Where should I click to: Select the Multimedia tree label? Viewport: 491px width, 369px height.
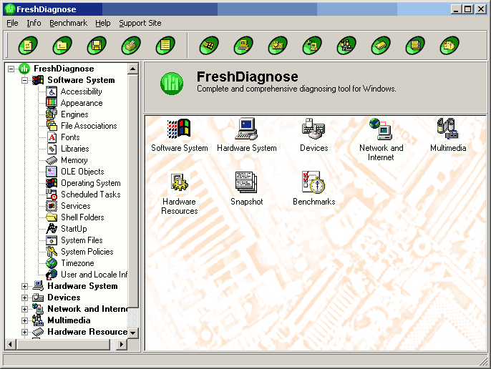[69, 320]
